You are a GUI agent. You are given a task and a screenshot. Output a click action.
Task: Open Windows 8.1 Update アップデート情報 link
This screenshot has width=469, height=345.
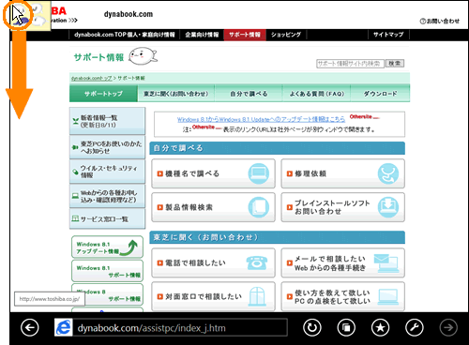pyautogui.click(x=261, y=119)
